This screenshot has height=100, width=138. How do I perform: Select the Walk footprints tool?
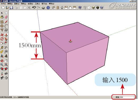coord(2,78)
